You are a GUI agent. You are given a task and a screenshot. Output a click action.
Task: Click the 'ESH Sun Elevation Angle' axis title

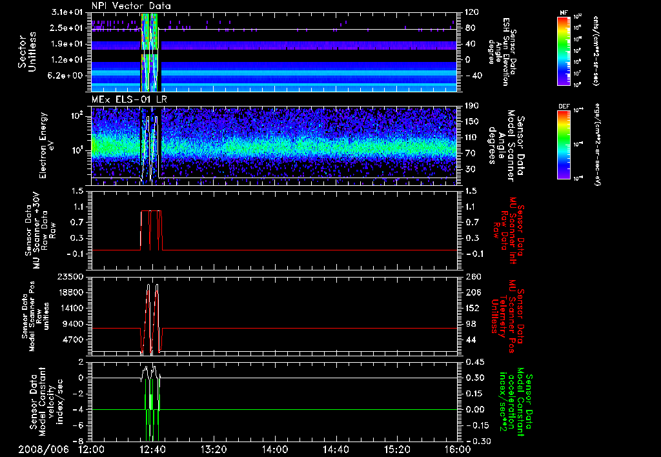coord(502,52)
